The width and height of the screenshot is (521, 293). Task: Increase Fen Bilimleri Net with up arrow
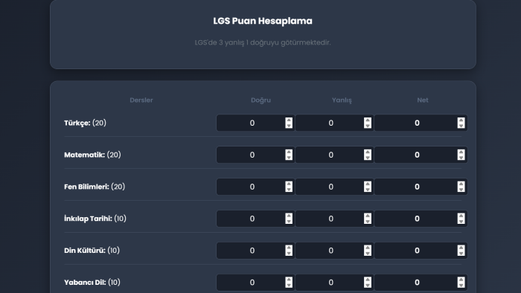coord(461,184)
